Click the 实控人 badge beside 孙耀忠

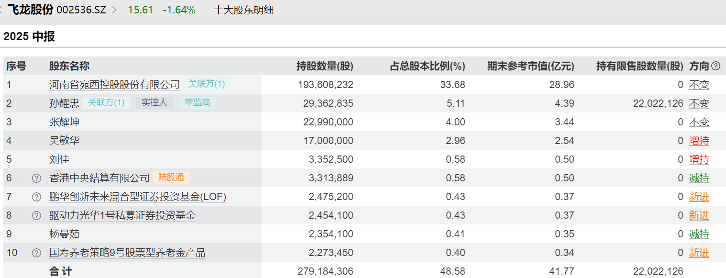tap(154, 102)
